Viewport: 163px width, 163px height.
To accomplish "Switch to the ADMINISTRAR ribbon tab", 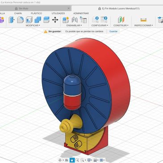I will point(81,13).
